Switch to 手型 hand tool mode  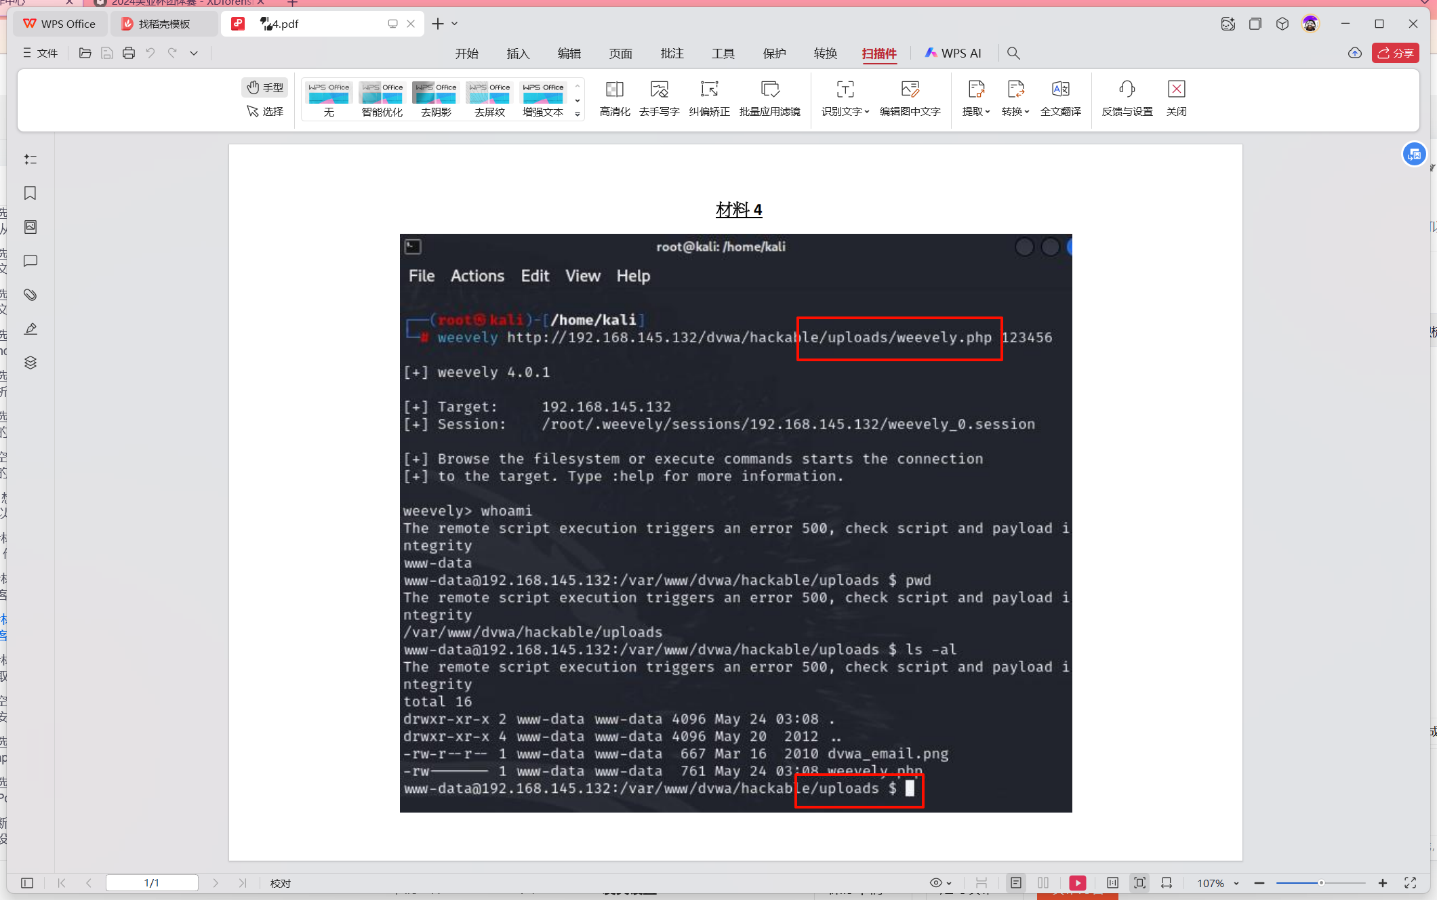click(x=265, y=87)
